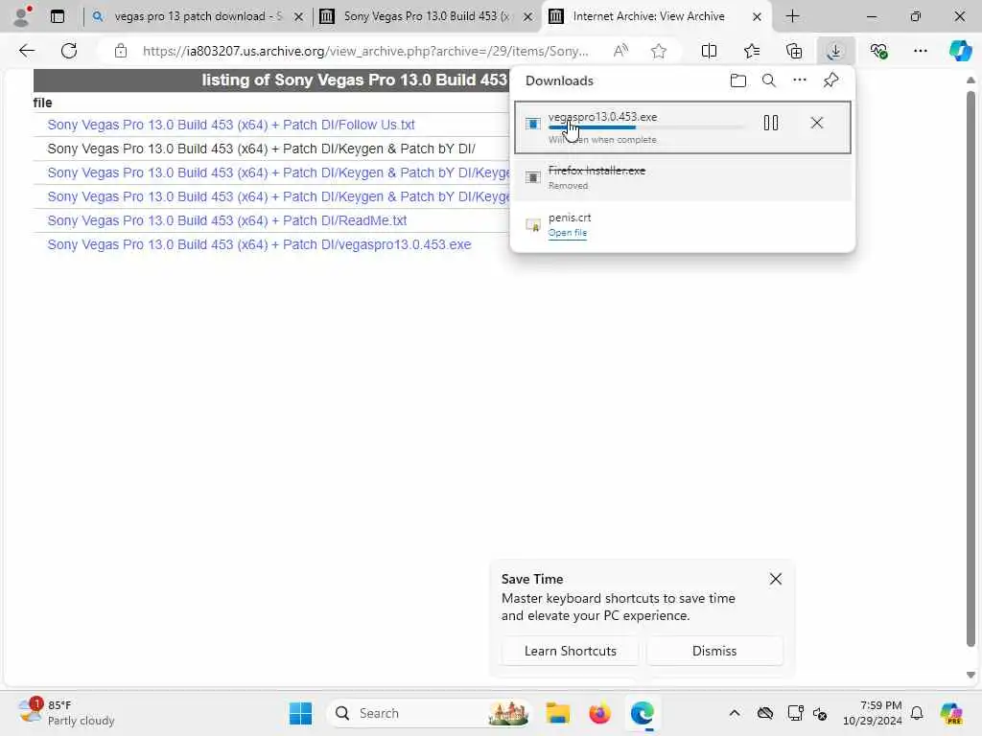Image resolution: width=982 pixels, height=736 pixels.
Task: Open the Windows Start menu
Action: pos(300,713)
